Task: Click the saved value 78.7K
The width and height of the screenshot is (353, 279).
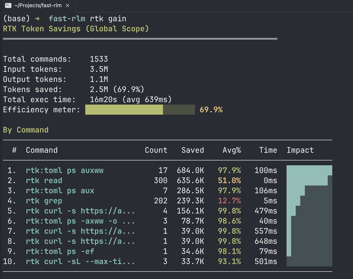Action: pyautogui.click(x=193, y=221)
